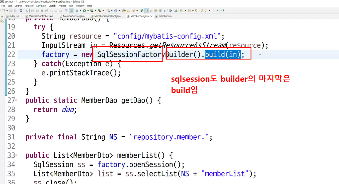Click the New Server globe icon

108,11
